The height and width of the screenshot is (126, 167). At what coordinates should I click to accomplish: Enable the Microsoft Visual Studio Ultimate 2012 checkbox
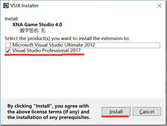pos(8,45)
